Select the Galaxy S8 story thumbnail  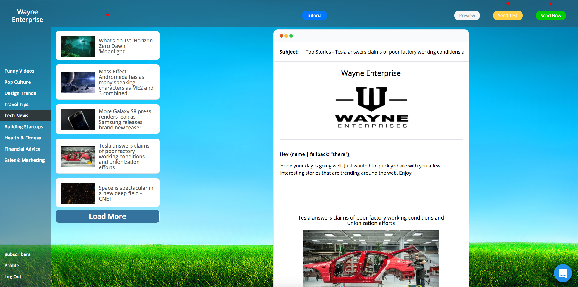click(78, 120)
